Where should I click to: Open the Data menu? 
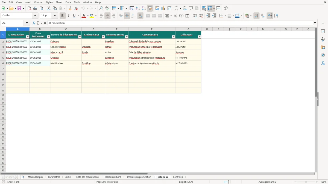(x=68, y=2)
